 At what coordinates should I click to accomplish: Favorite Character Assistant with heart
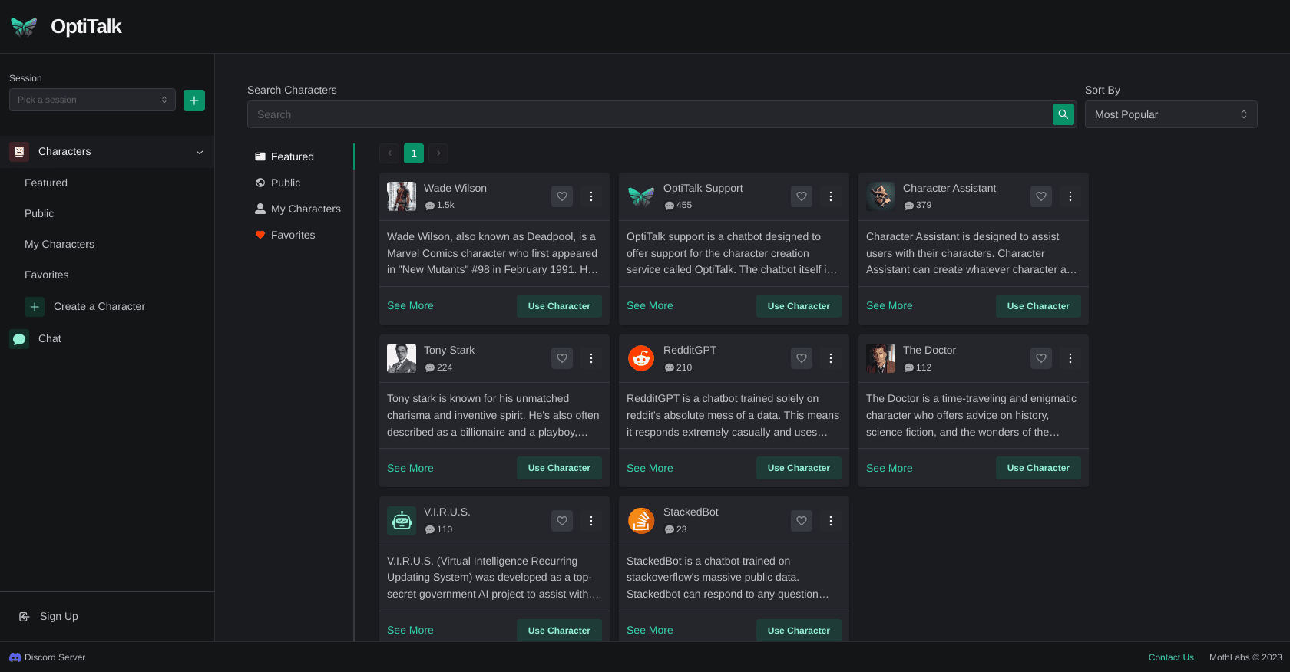tap(1041, 196)
